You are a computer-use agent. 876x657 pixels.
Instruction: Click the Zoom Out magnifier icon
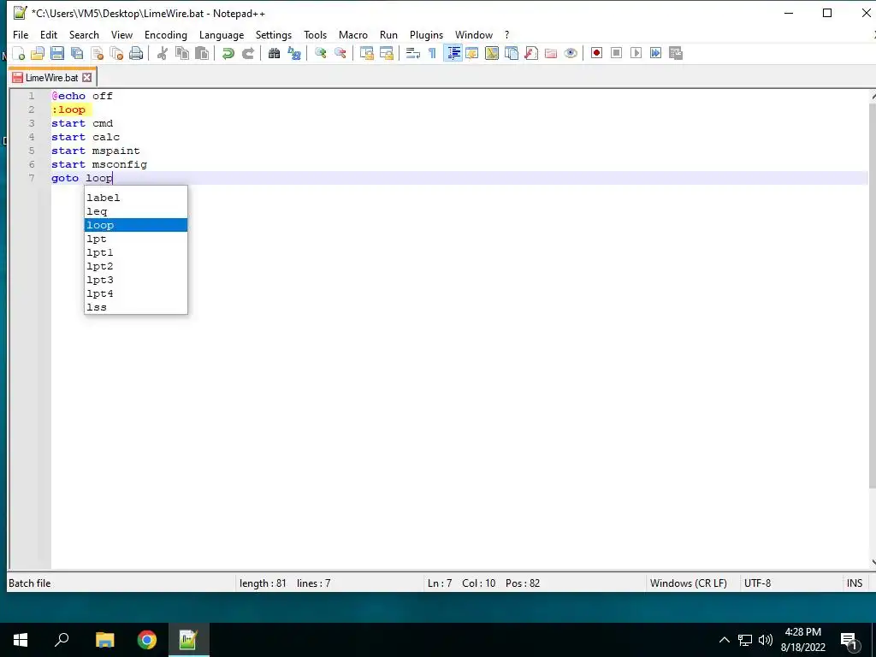click(x=340, y=54)
